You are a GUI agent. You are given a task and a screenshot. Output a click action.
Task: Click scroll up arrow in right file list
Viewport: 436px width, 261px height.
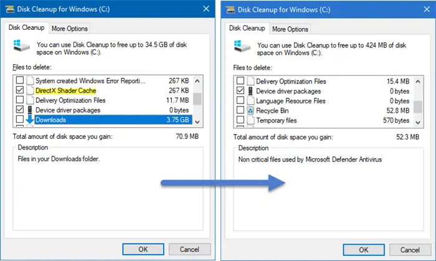click(x=418, y=82)
